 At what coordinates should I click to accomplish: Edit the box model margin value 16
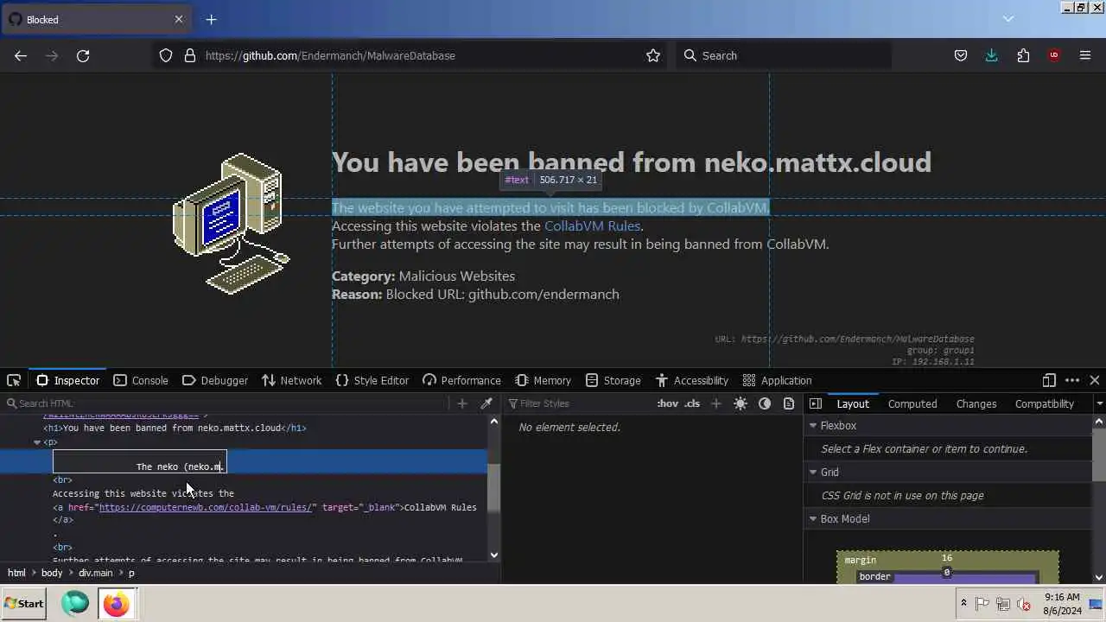point(947,558)
